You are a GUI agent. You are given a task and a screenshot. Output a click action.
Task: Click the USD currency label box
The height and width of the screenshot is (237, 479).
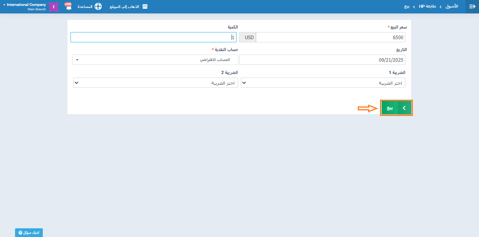(x=248, y=37)
